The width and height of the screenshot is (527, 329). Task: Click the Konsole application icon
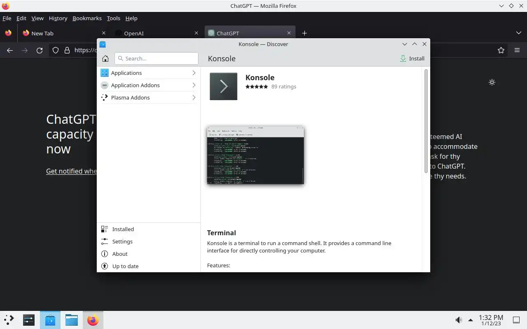point(224,86)
